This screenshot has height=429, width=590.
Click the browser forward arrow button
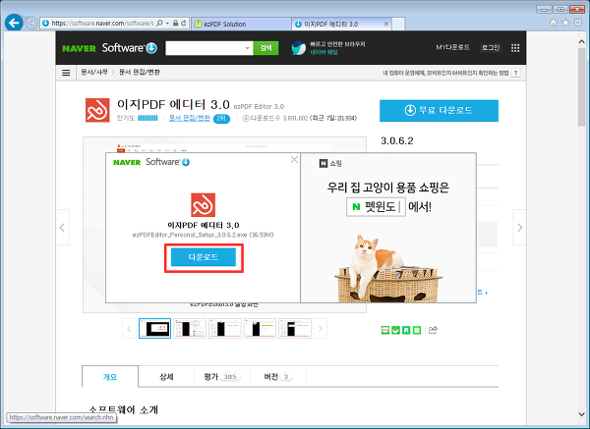[31, 24]
